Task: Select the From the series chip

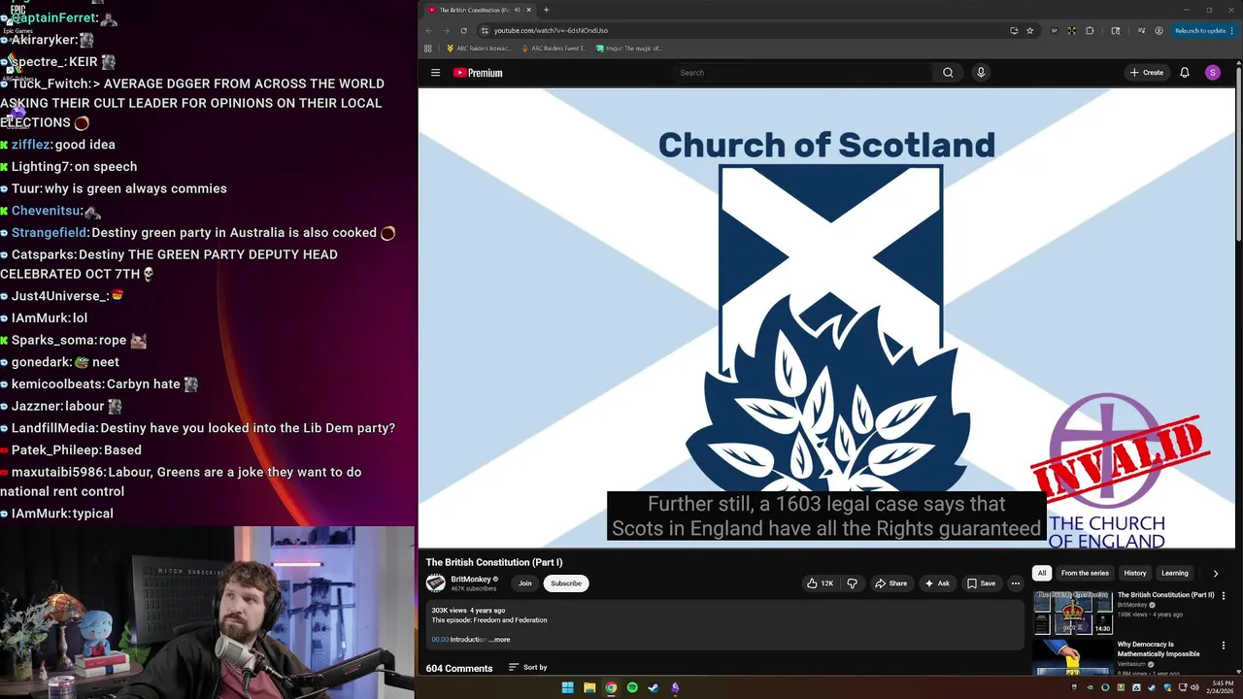Action: [1085, 573]
